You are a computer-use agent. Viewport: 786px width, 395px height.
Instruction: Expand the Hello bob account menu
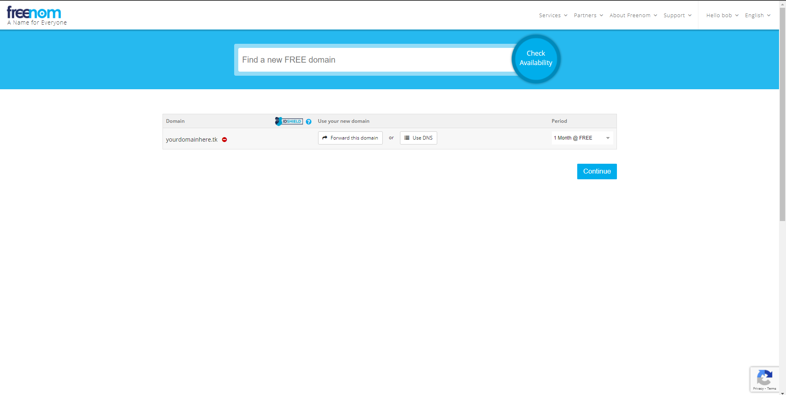pos(721,15)
